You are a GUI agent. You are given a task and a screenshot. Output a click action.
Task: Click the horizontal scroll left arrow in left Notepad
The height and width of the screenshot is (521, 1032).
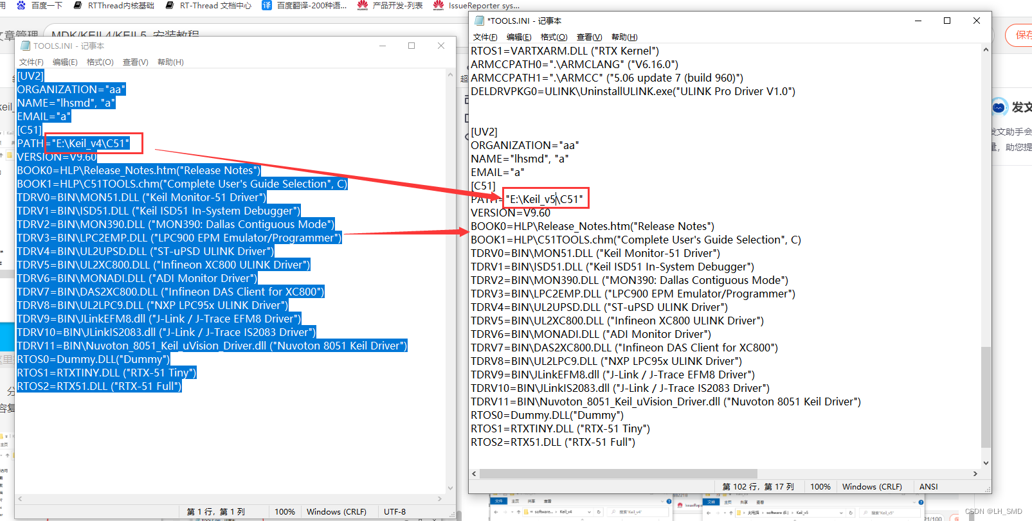(20, 499)
